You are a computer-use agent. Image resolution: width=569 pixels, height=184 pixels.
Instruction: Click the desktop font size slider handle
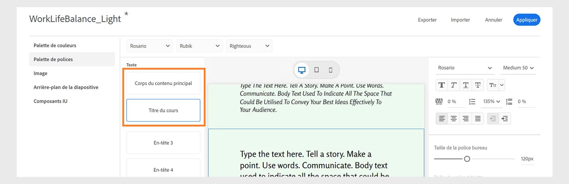(467, 159)
